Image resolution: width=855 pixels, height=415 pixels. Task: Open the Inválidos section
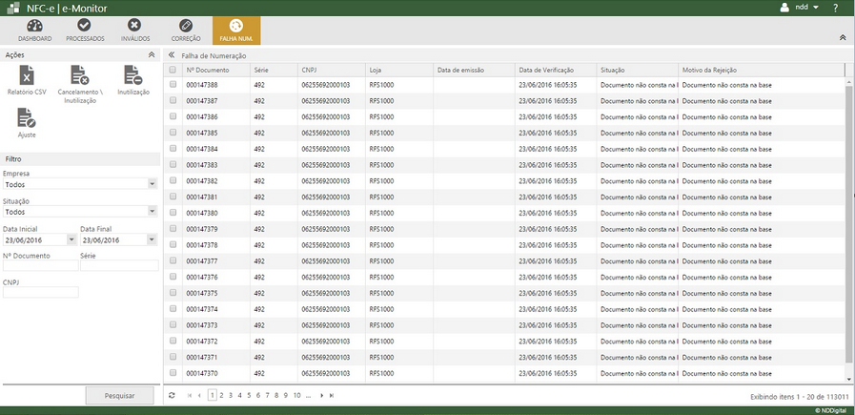[135, 30]
